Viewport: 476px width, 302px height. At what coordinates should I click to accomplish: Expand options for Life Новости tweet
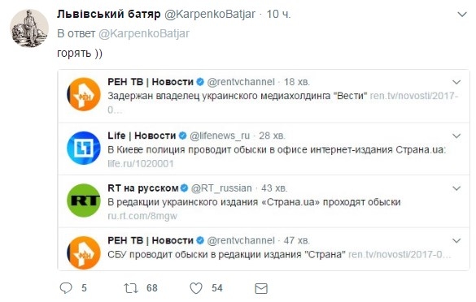click(456, 136)
